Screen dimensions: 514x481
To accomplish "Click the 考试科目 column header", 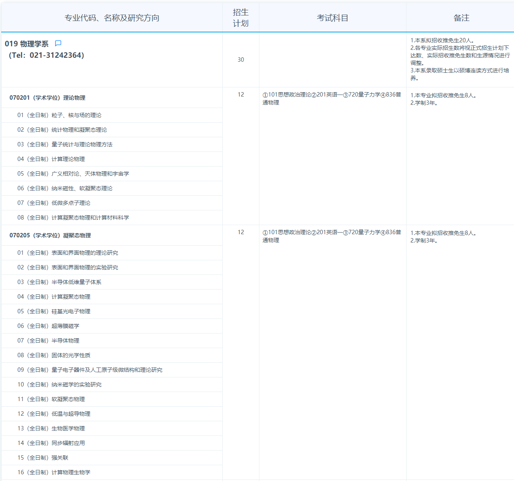I will 332,18.
